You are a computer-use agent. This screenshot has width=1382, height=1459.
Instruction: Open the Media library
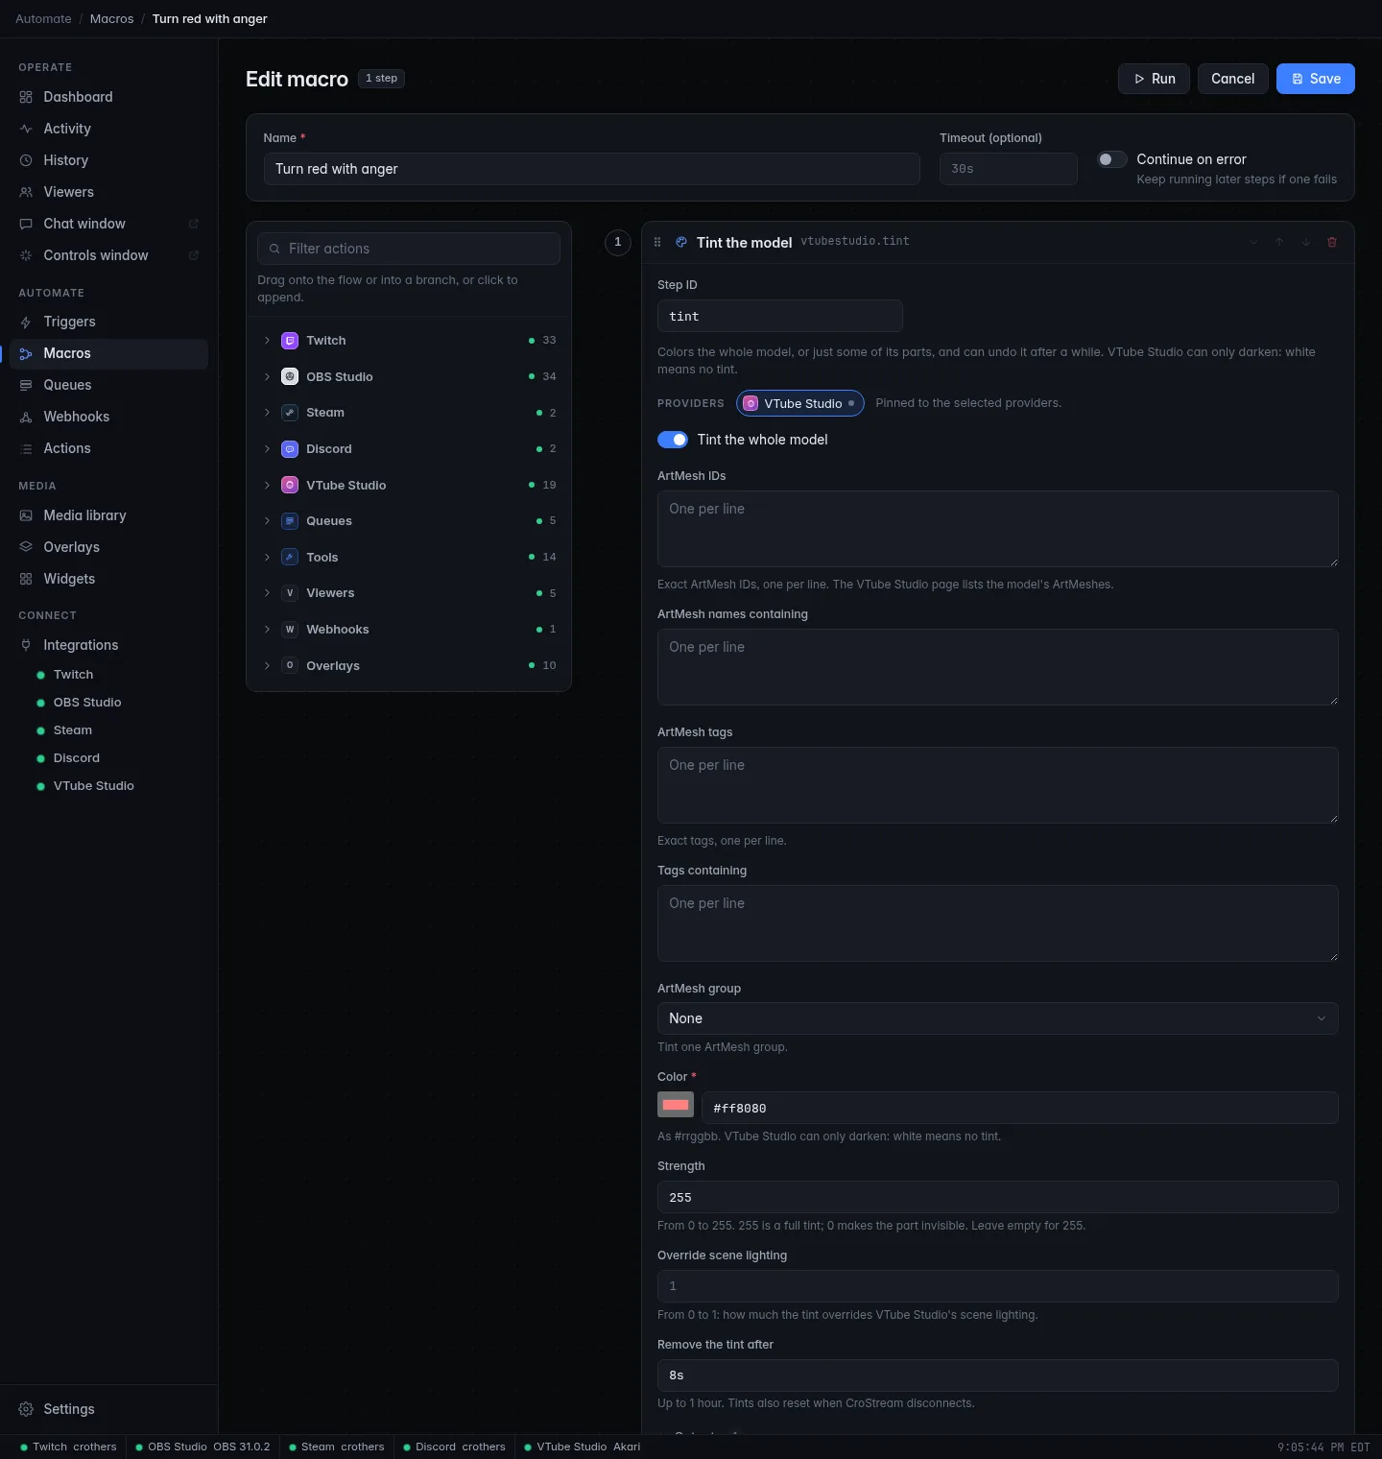108,515
